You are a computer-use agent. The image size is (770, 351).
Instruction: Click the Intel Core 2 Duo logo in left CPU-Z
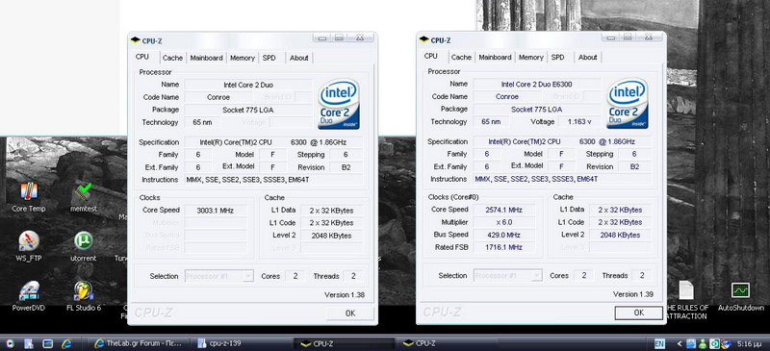tap(339, 104)
